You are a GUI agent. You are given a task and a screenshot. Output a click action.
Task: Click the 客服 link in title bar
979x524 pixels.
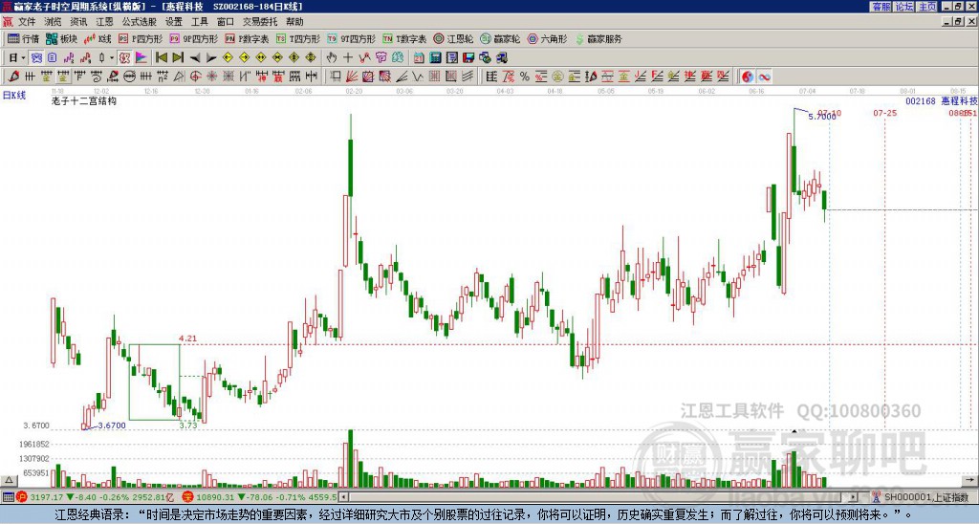click(x=881, y=7)
